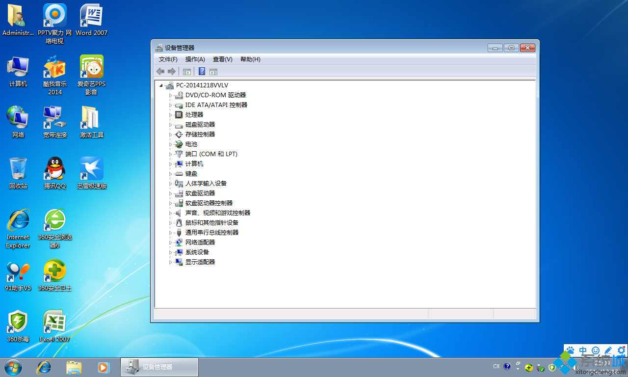Image resolution: width=628 pixels, height=377 pixels.
Task: Expand the DVD/CD-ROM 驱动器 node
Action: (171, 95)
